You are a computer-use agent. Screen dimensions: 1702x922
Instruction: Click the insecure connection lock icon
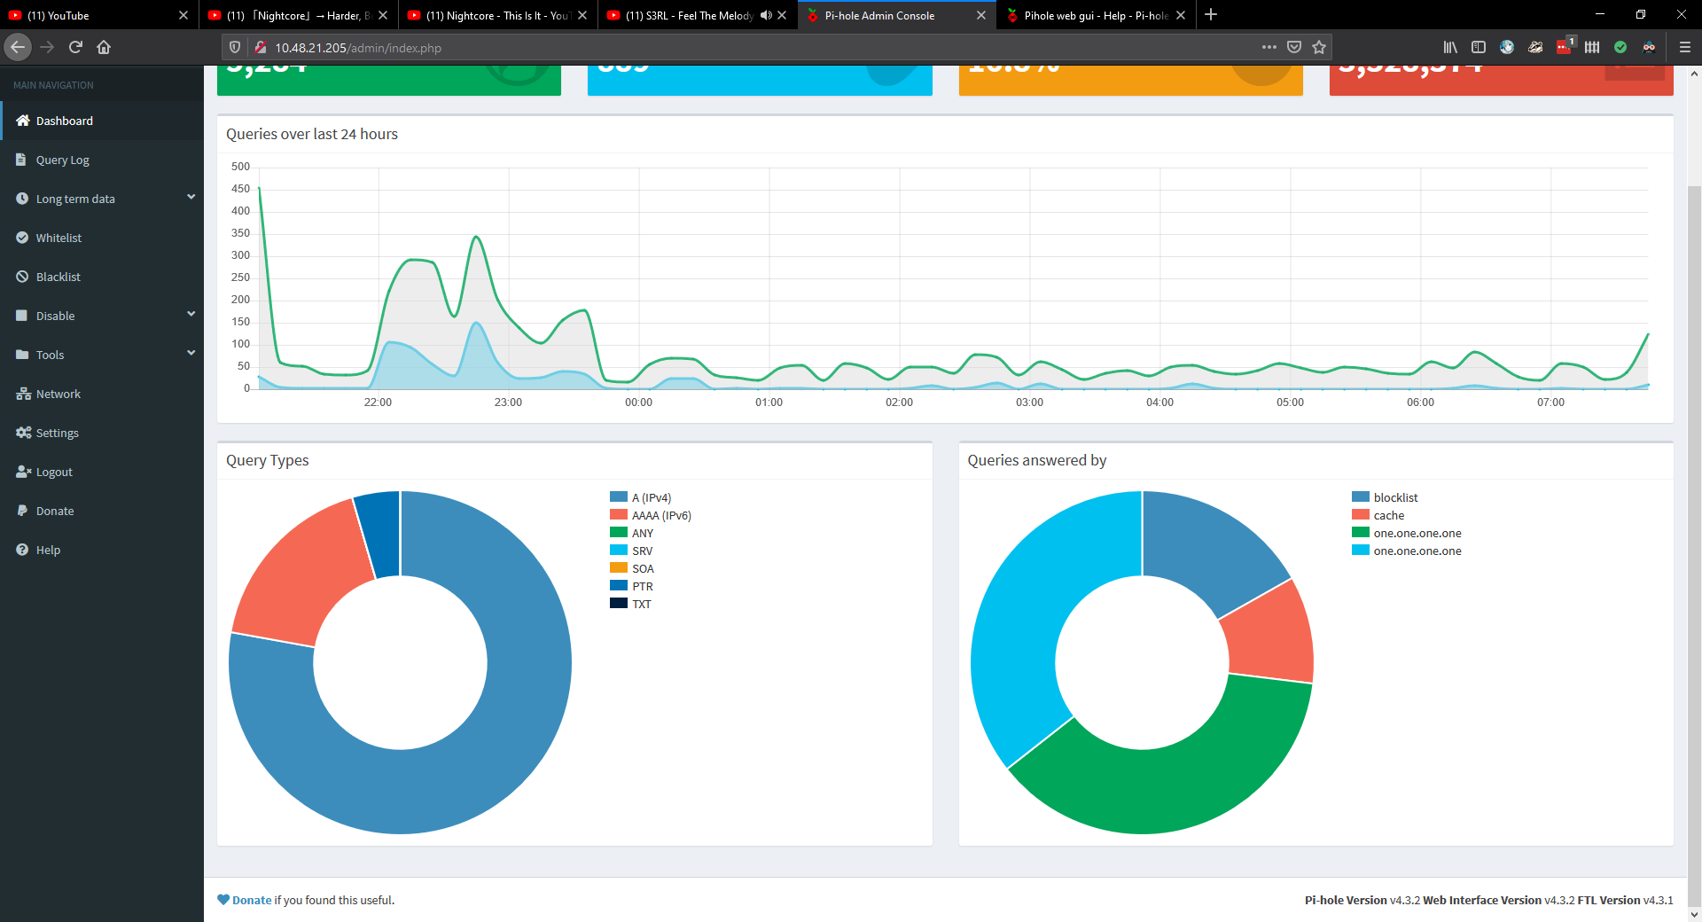tap(261, 47)
